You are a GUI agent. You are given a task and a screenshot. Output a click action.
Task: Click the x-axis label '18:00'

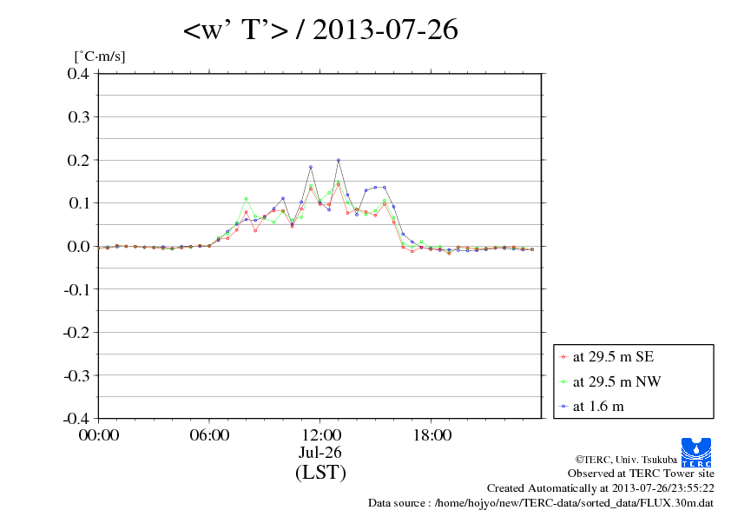pos(431,435)
